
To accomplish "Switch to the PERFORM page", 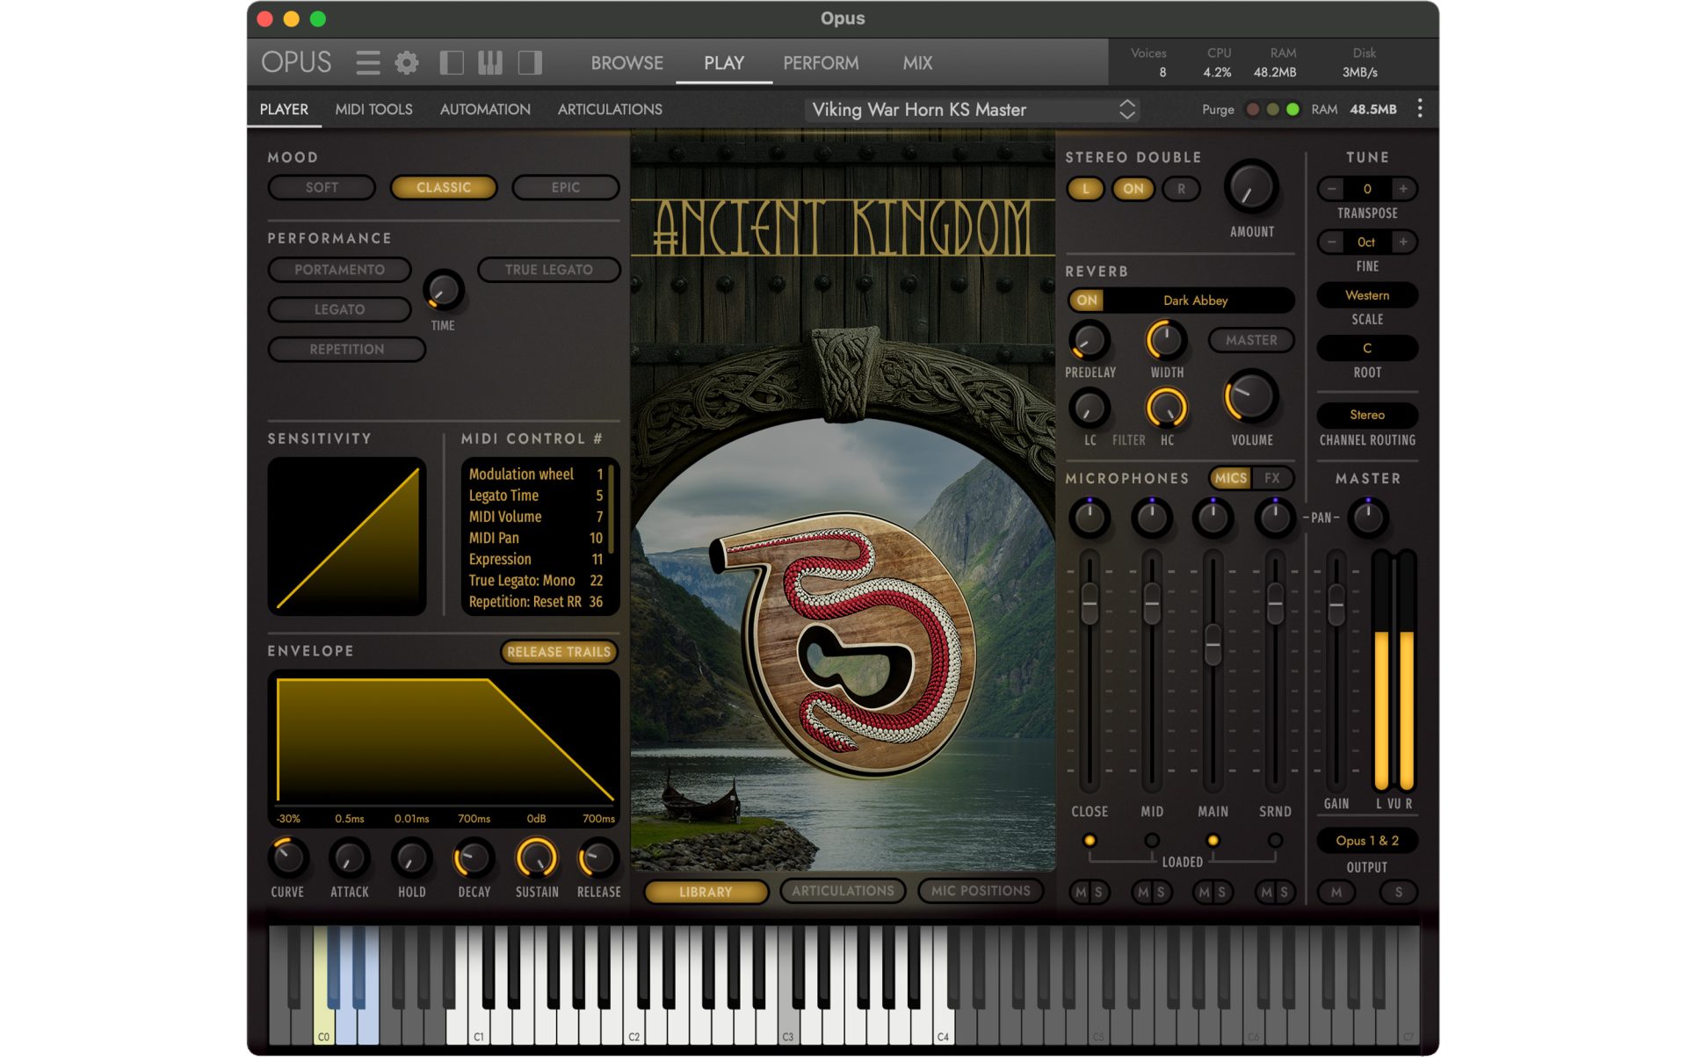I will [x=821, y=63].
